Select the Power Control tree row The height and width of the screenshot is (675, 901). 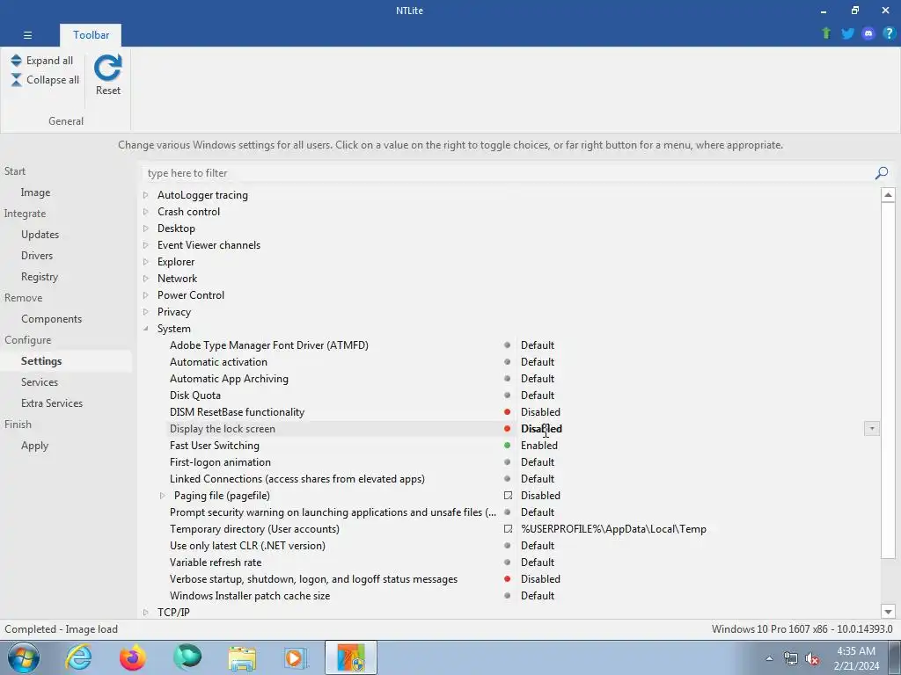pyautogui.click(x=191, y=295)
